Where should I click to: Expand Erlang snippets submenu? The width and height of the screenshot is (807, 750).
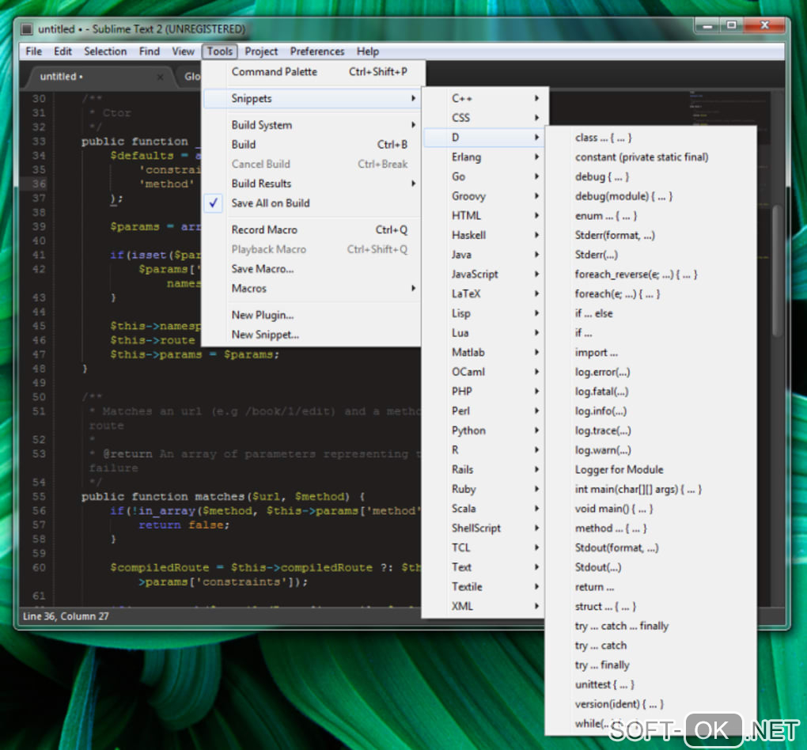pos(485,157)
